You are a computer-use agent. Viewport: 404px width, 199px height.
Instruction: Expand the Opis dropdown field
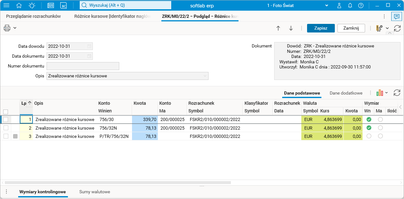point(205,76)
